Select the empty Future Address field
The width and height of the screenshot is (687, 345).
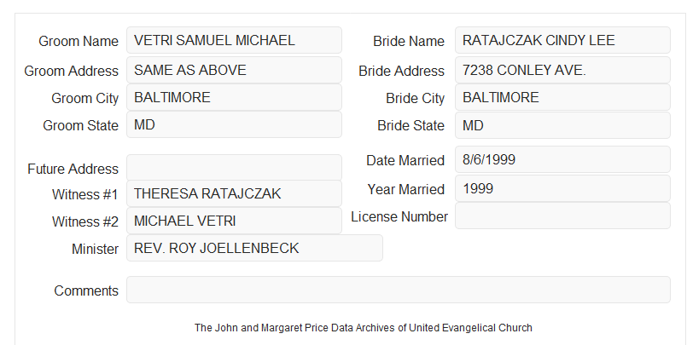[234, 168]
